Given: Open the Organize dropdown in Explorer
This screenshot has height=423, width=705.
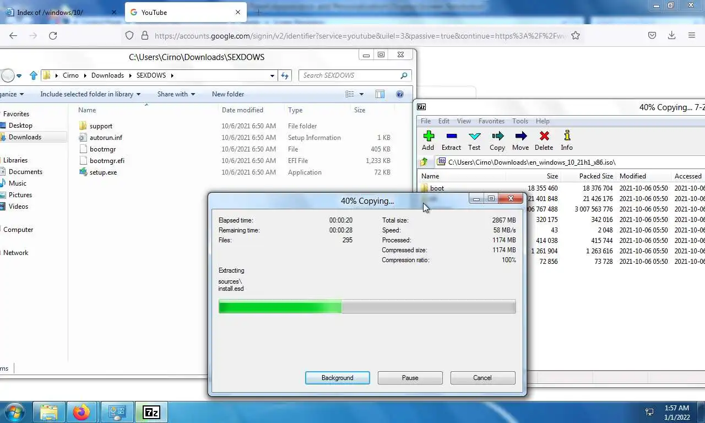Looking at the screenshot, I should click(x=12, y=94).
